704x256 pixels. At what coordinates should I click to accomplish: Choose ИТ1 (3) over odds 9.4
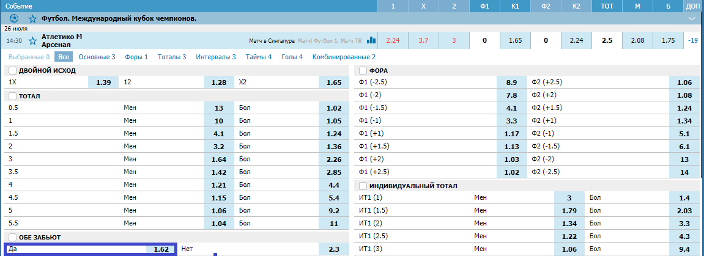click(x=684, y=249)
